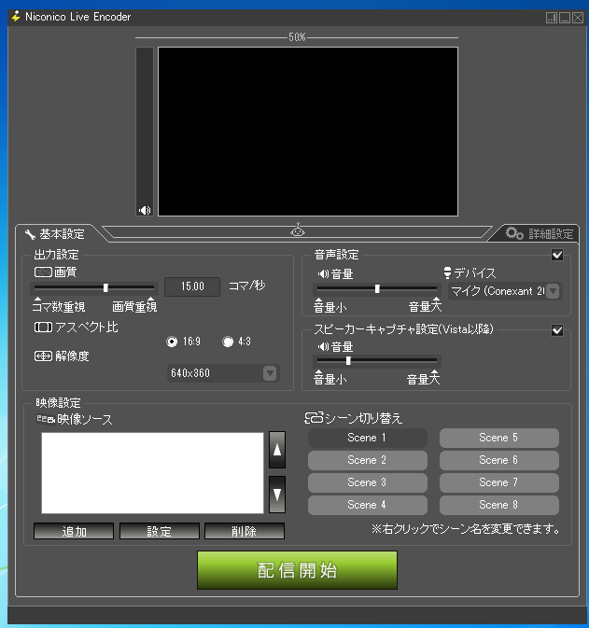
Task: Click the 映像ソース list box
Action: pyautogui.click(x=152, y=472)
